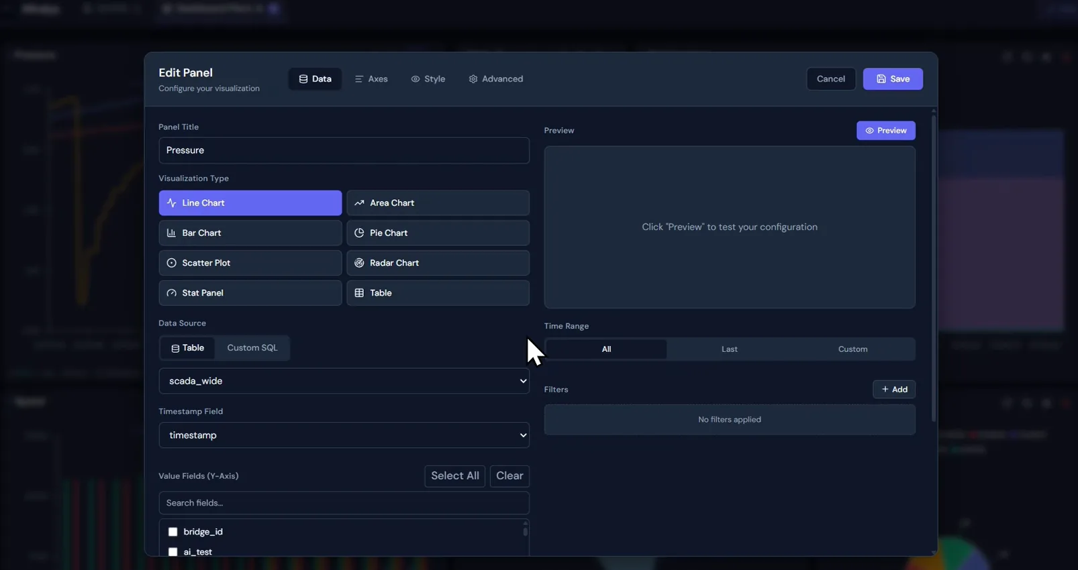Switch to the Data tab

pyautogui.click(x=315, y=79)
